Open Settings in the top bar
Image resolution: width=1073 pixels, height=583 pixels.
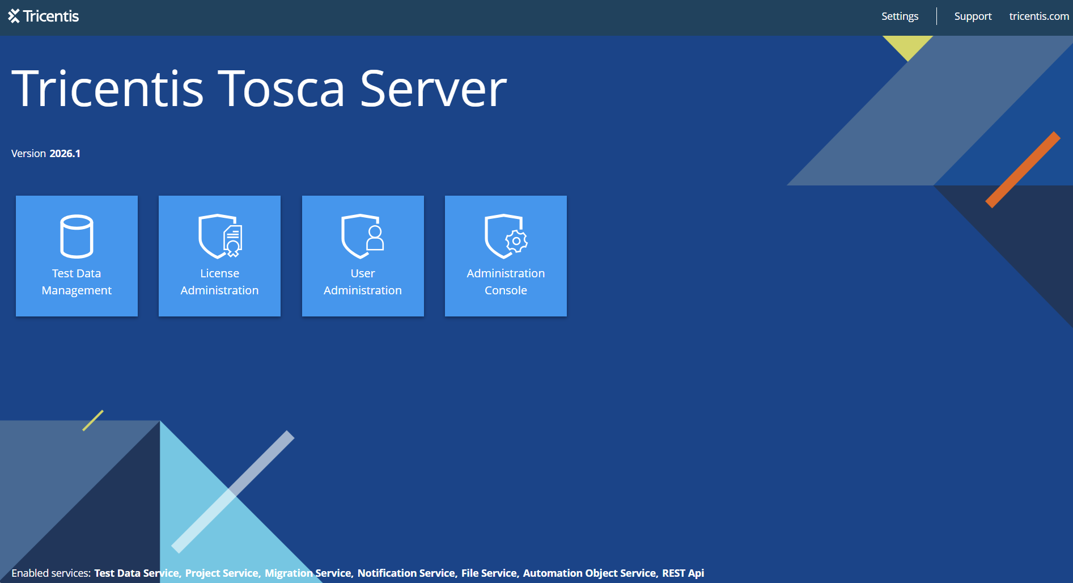pyautogui.click(x=900, y=16)
